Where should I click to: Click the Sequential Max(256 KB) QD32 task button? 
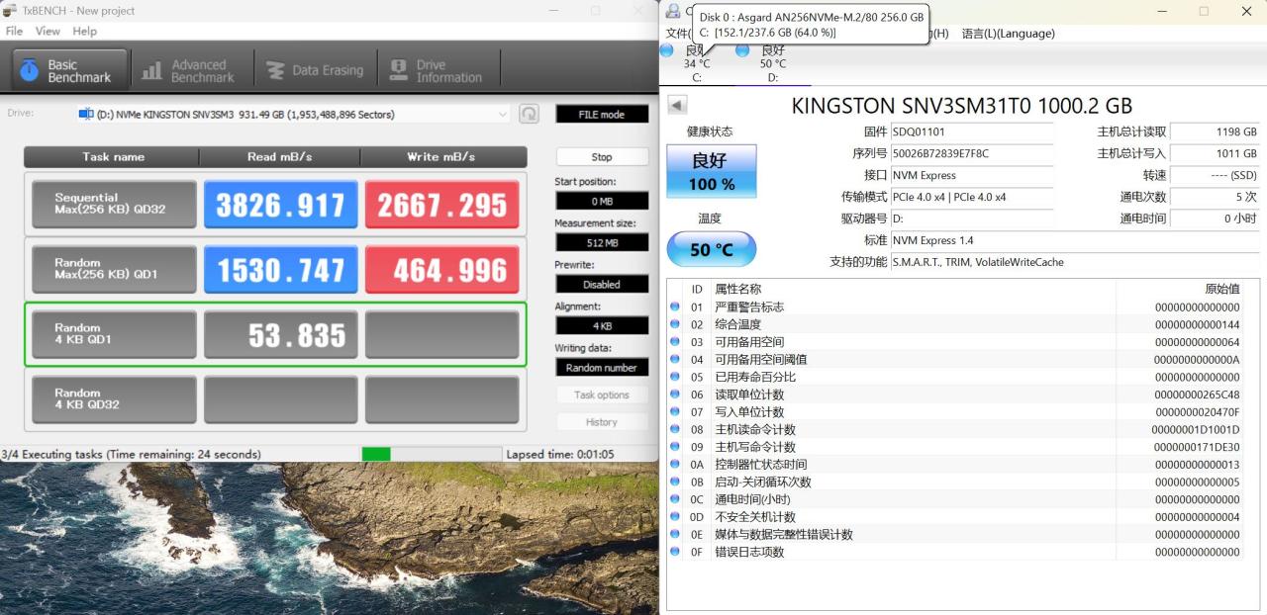tap(113, 205)
